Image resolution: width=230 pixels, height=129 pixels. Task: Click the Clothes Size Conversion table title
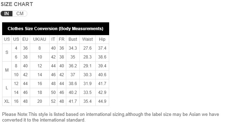click(x=56, y=29)
